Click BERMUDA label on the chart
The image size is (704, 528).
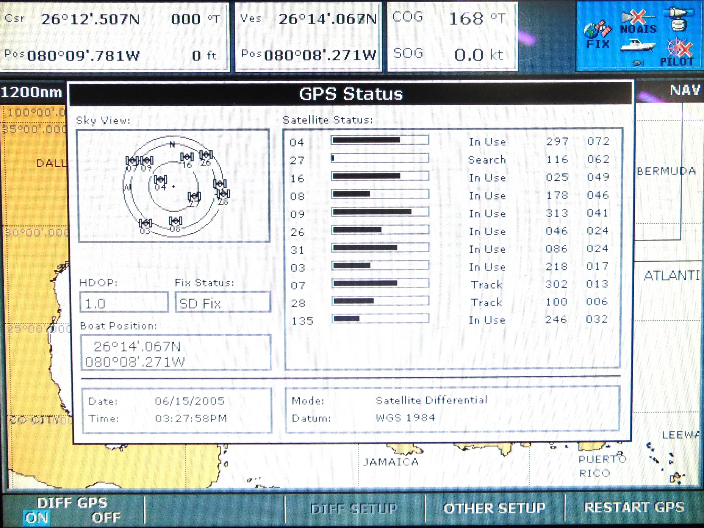pyautogui.click(x=666, y=171)
